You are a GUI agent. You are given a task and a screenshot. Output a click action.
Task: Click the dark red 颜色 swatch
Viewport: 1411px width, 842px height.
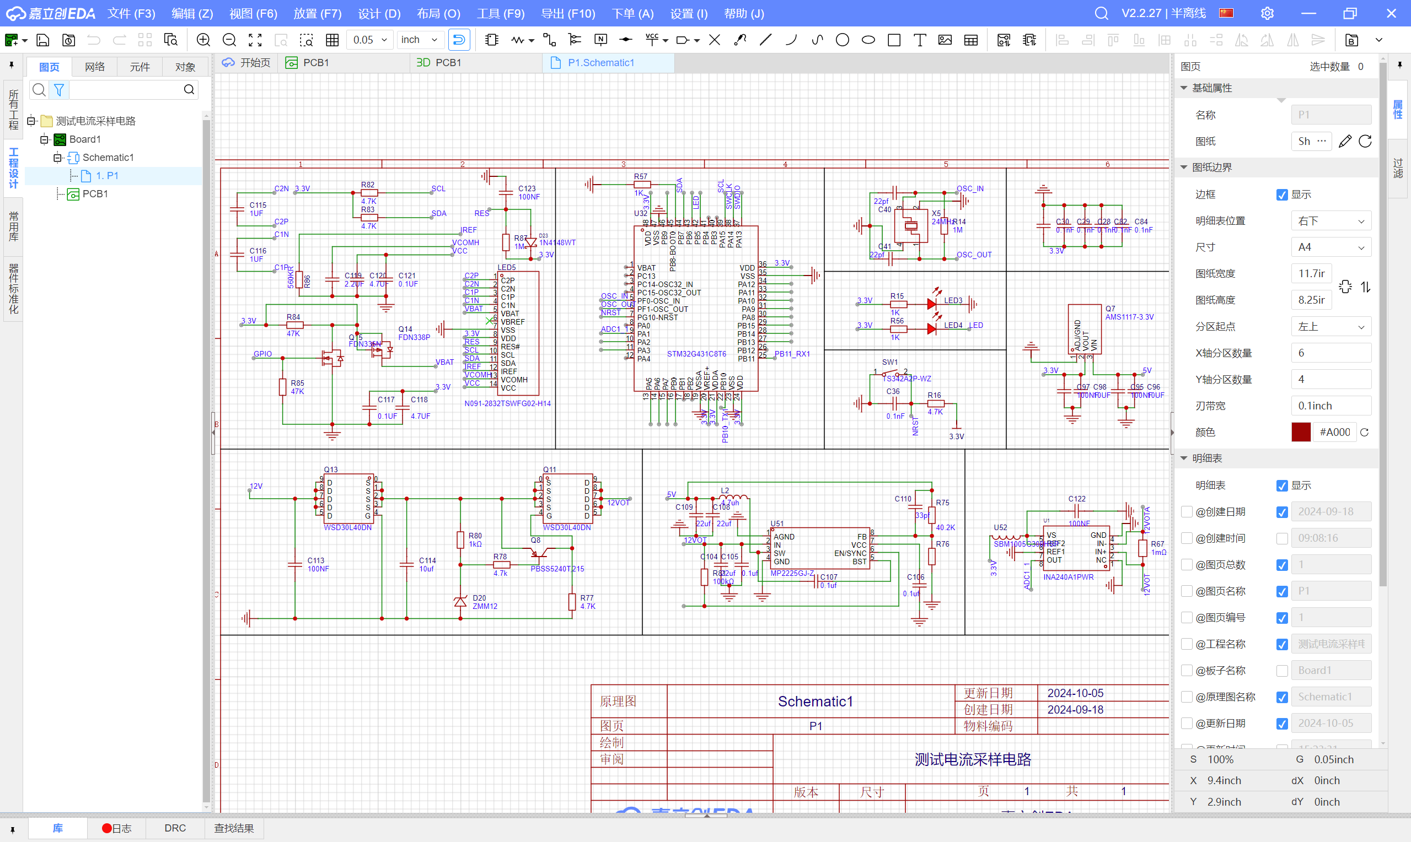tap(1301, 433)
